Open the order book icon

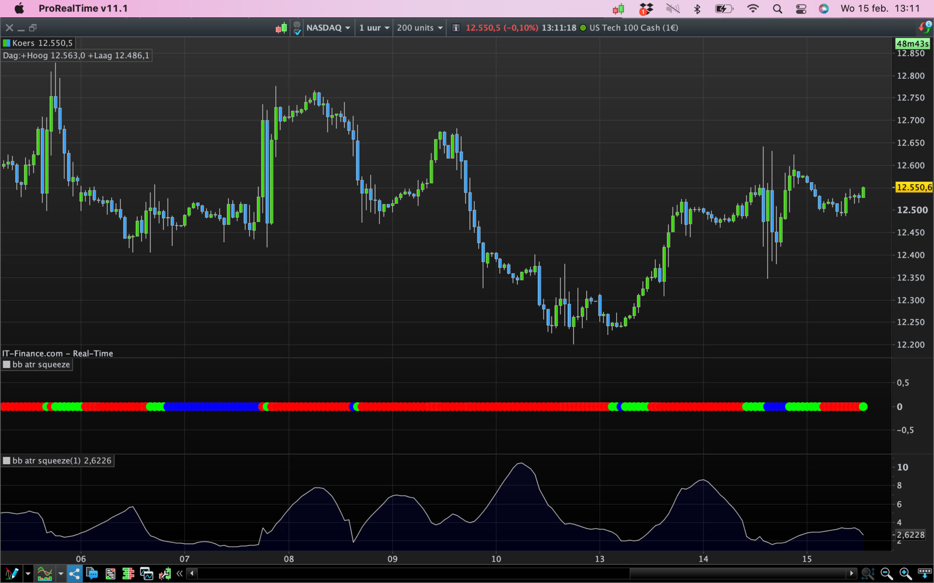128,573
